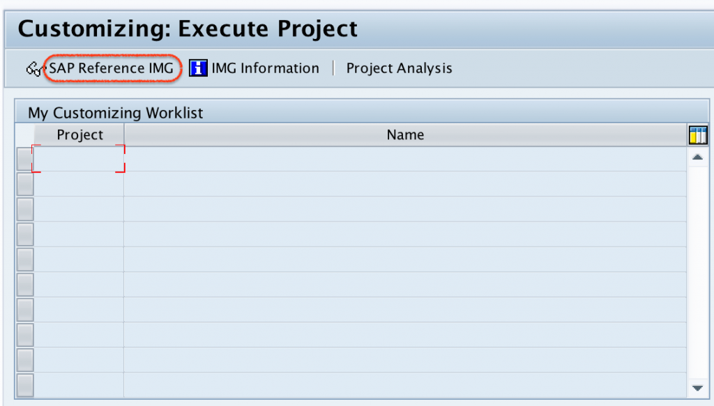Viewport: 714px width, 406px height.
Task: Select the Project column header
Action: pyautogui.click(x=78, y=134)
